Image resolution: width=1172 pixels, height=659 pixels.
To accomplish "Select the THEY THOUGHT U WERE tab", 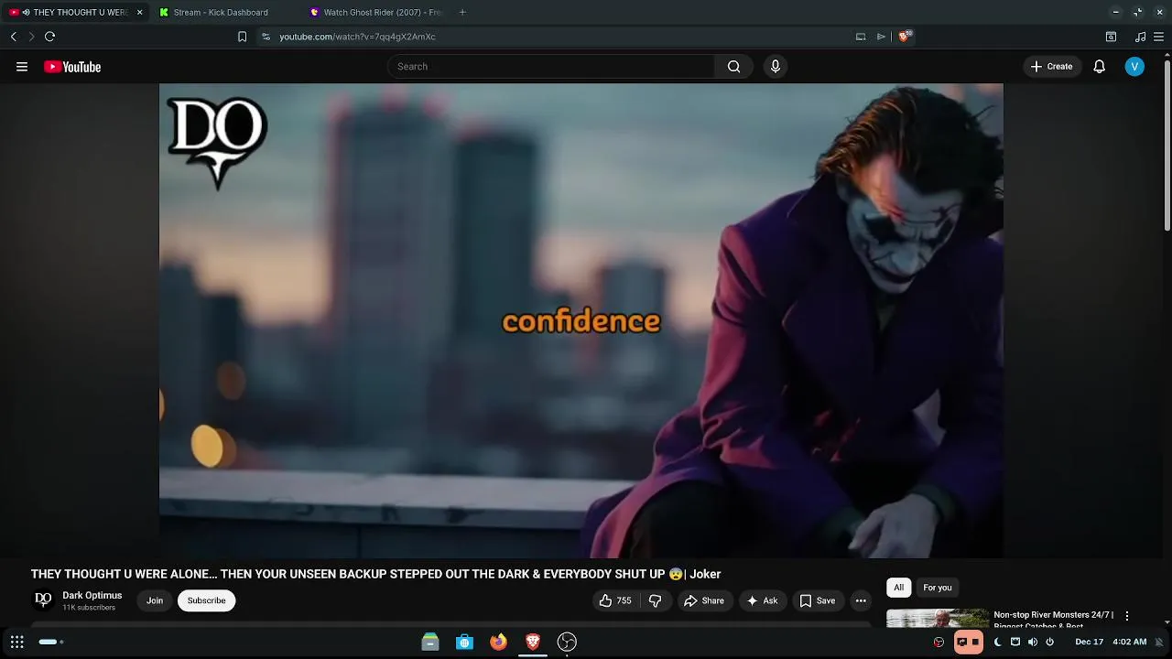I will pyautogui.click(x=73, y=12).
